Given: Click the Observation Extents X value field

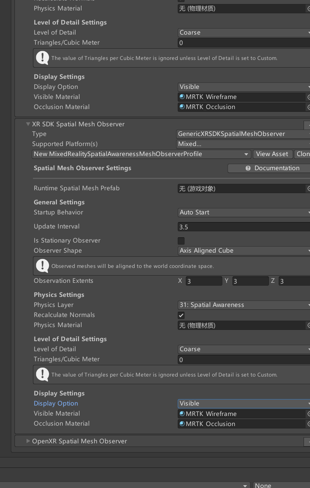Looking at the screenshot, I should pos(204,281).
